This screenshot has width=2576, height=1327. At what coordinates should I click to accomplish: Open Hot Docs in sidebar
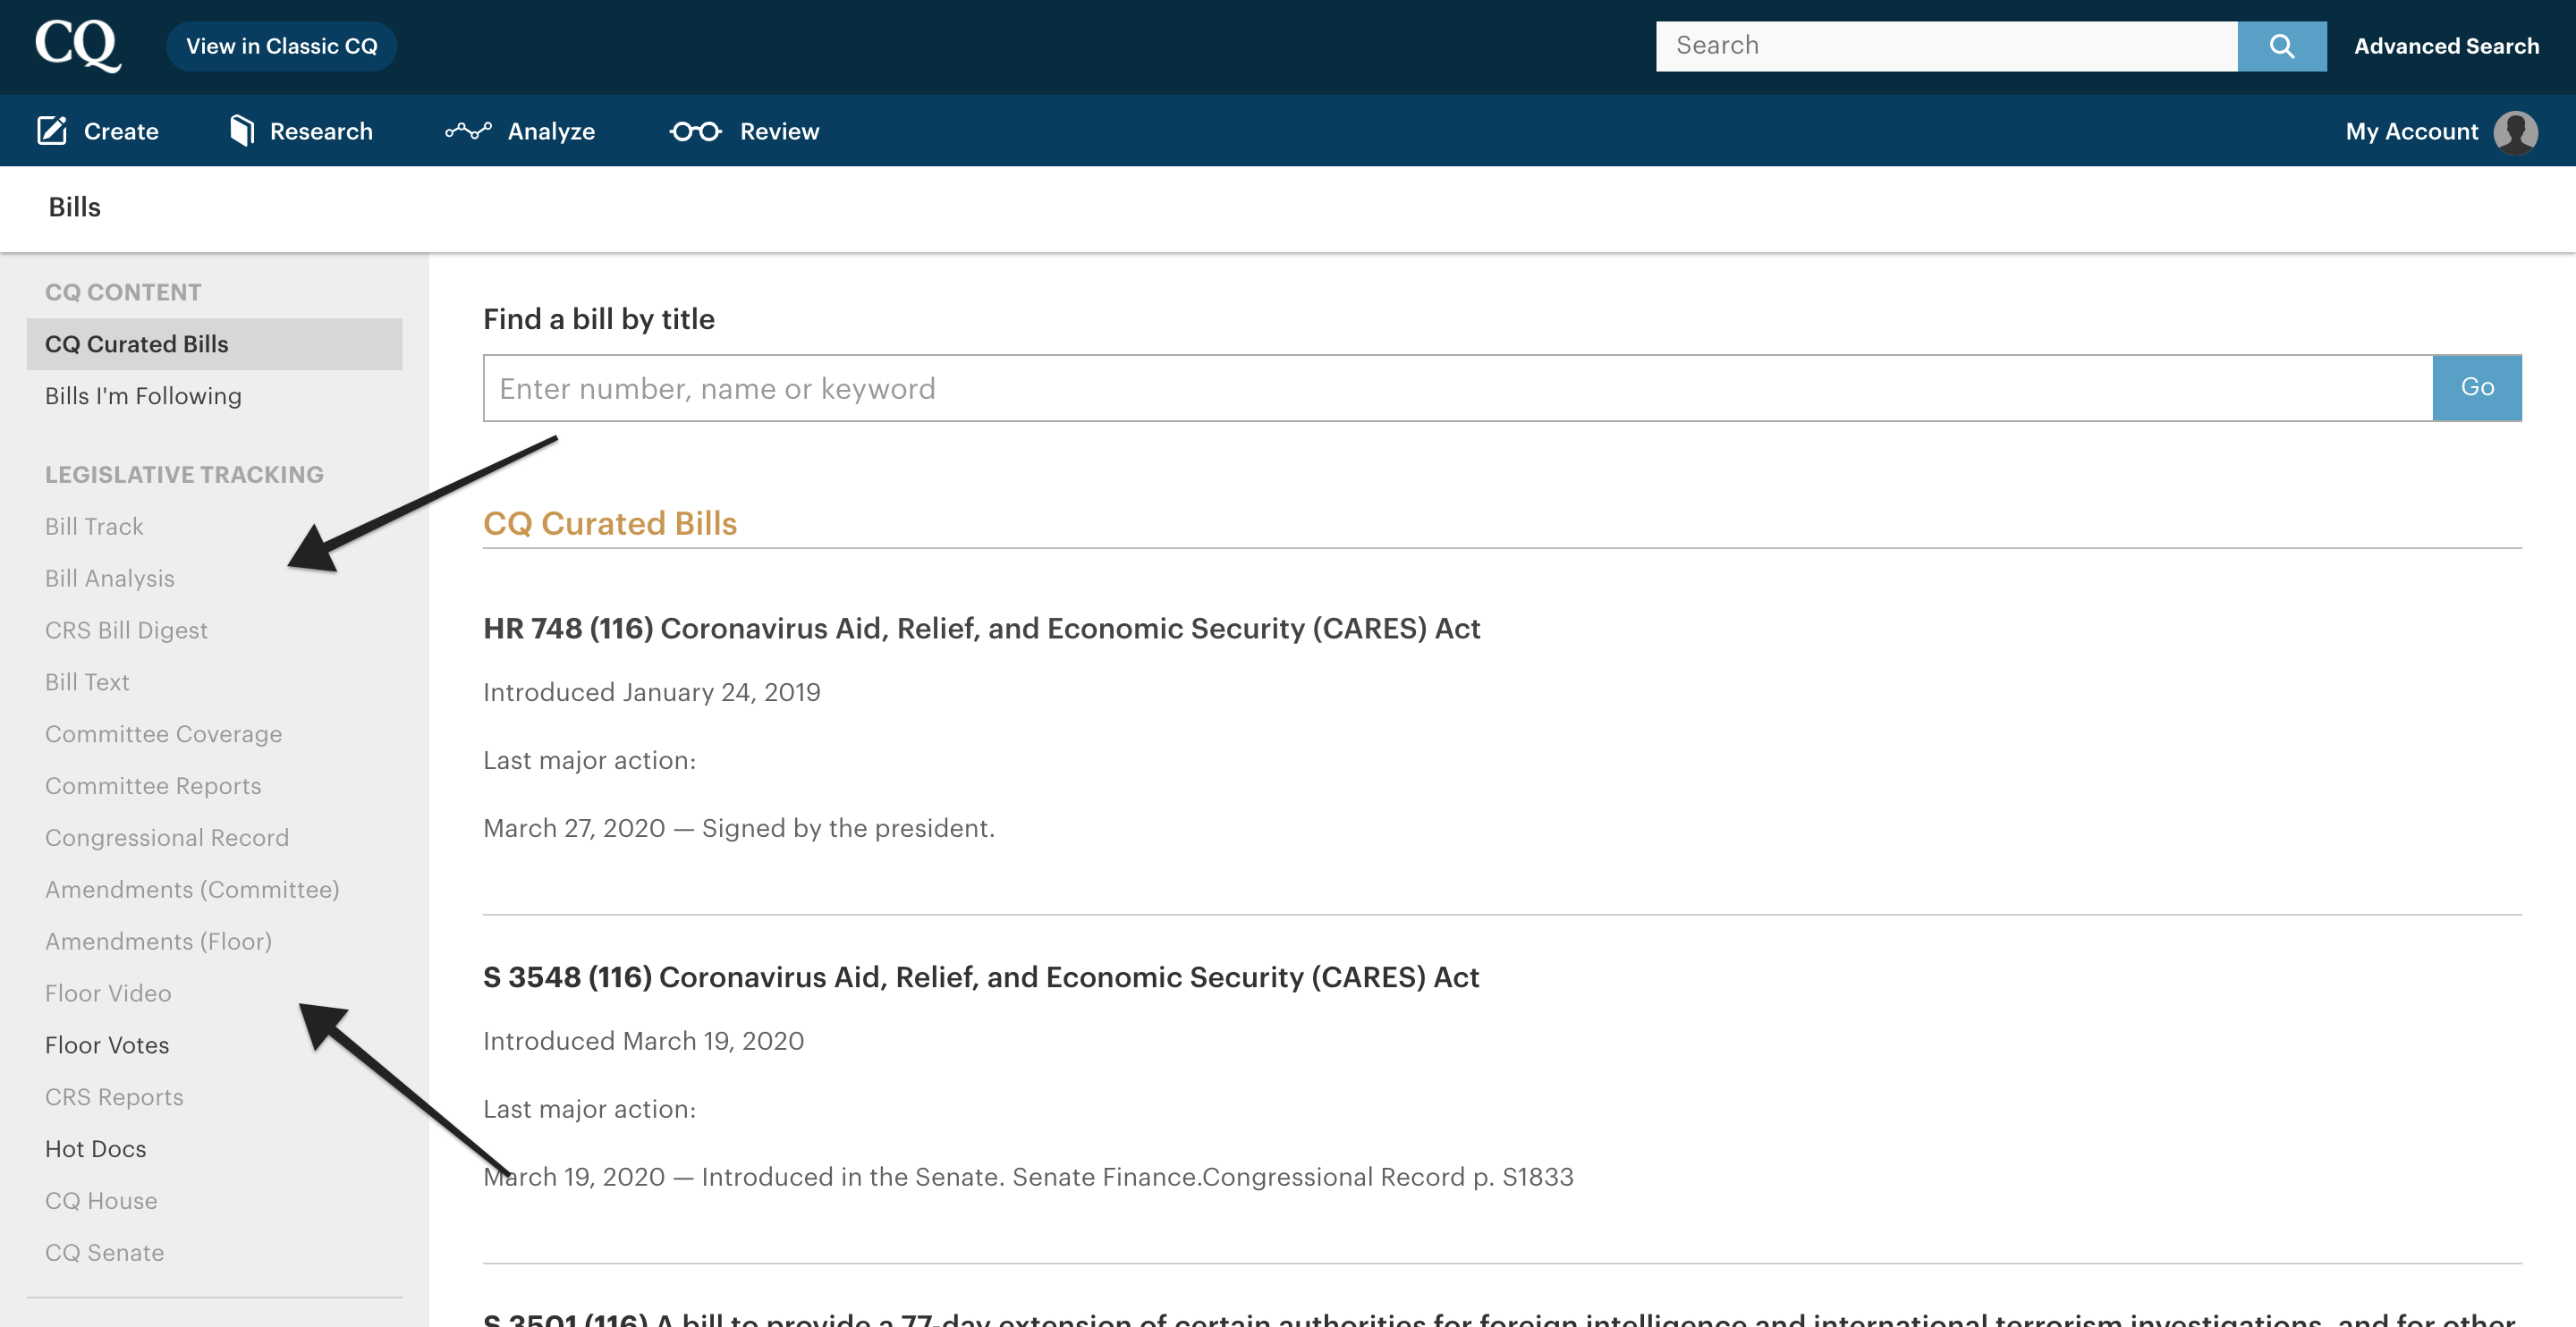95,1149
